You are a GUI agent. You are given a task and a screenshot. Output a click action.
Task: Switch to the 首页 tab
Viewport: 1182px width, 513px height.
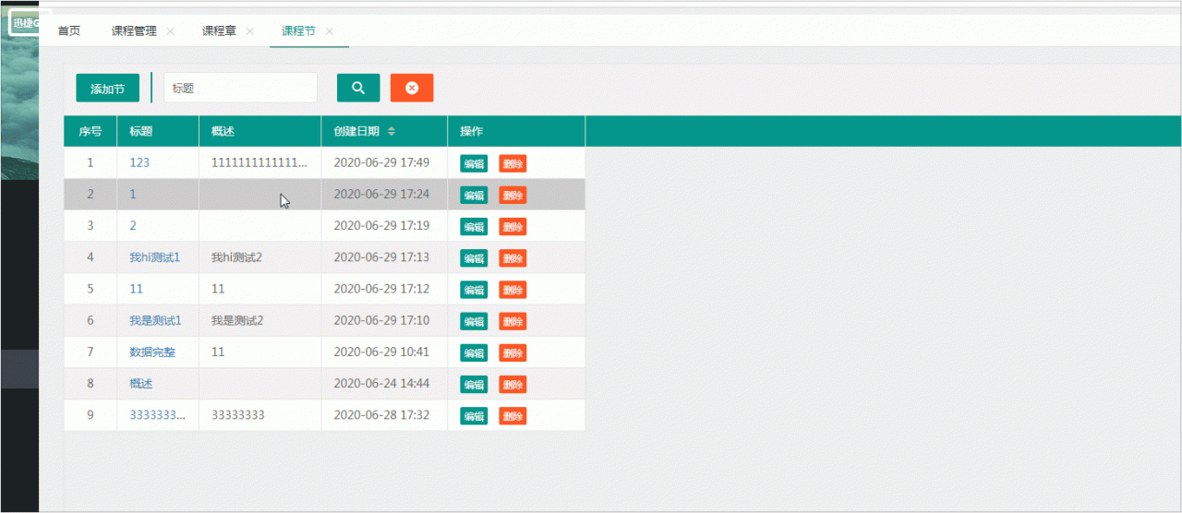tap(69, 30)
